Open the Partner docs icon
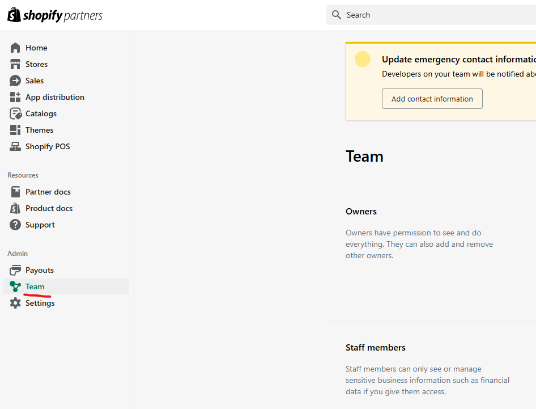This screenshot has width=536, height=409. pos(15,191)
